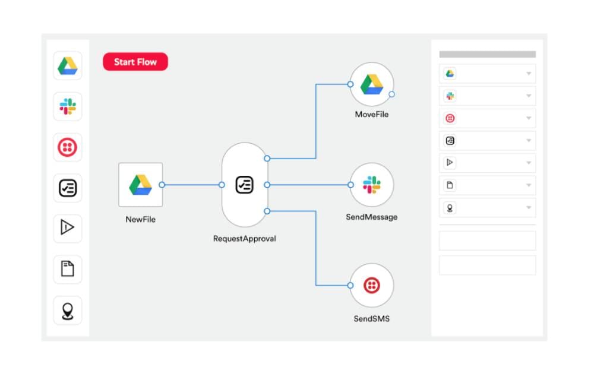This screenshot has height=386, width=594.
Task: Click the NewFile Google Drive node
Action: point(141,185)
